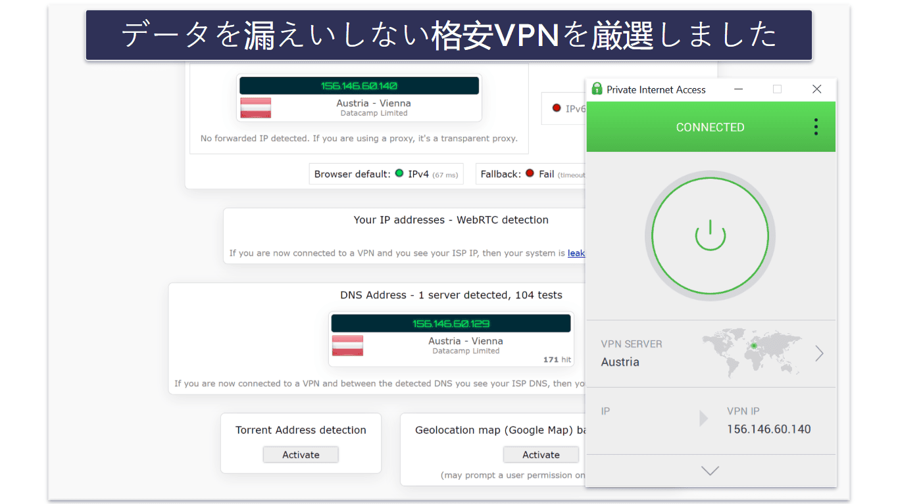This screenshot has height=504, width=898.
Task: Expand the PIA panel with bottom chevron
Action: point(710,470)
